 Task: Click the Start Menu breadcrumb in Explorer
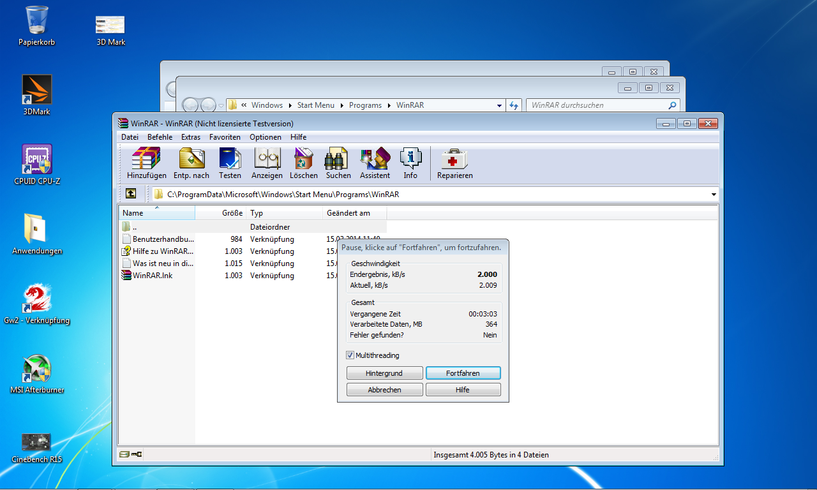pos(315,105)
